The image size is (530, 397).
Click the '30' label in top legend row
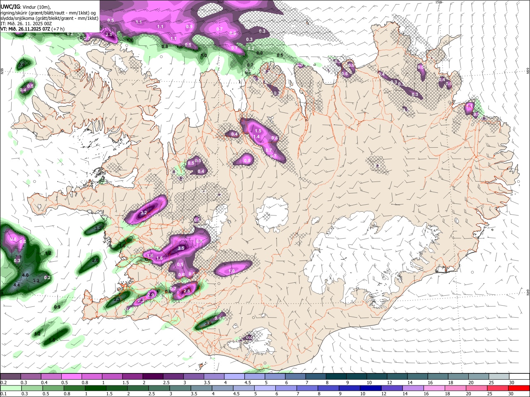click(512, 383)
